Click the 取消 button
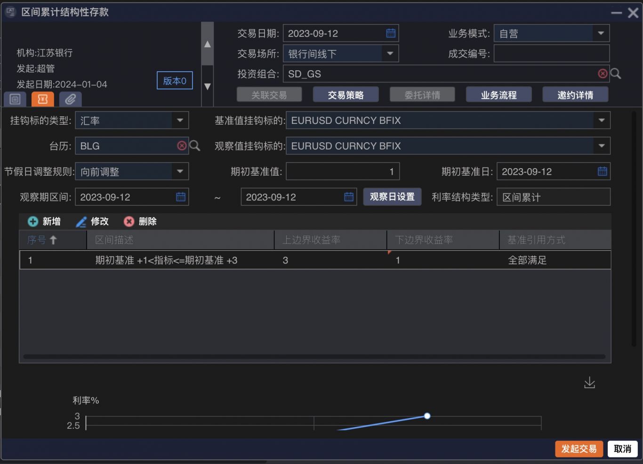The image size is (643, 464). [x=622, y=448]
